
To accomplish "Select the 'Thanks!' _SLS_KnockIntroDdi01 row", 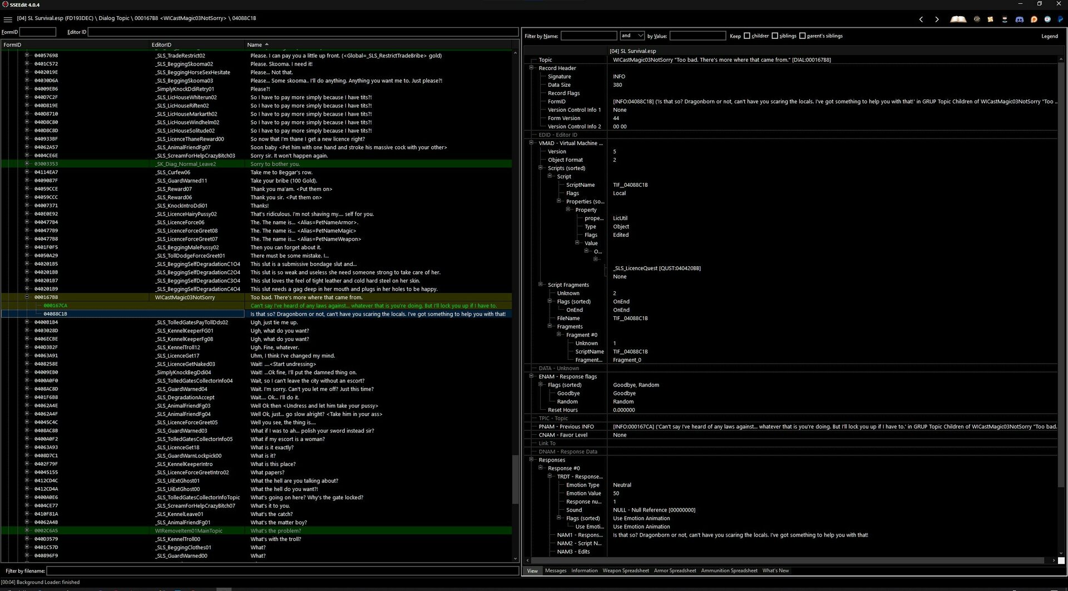I will tap(256, 206).
